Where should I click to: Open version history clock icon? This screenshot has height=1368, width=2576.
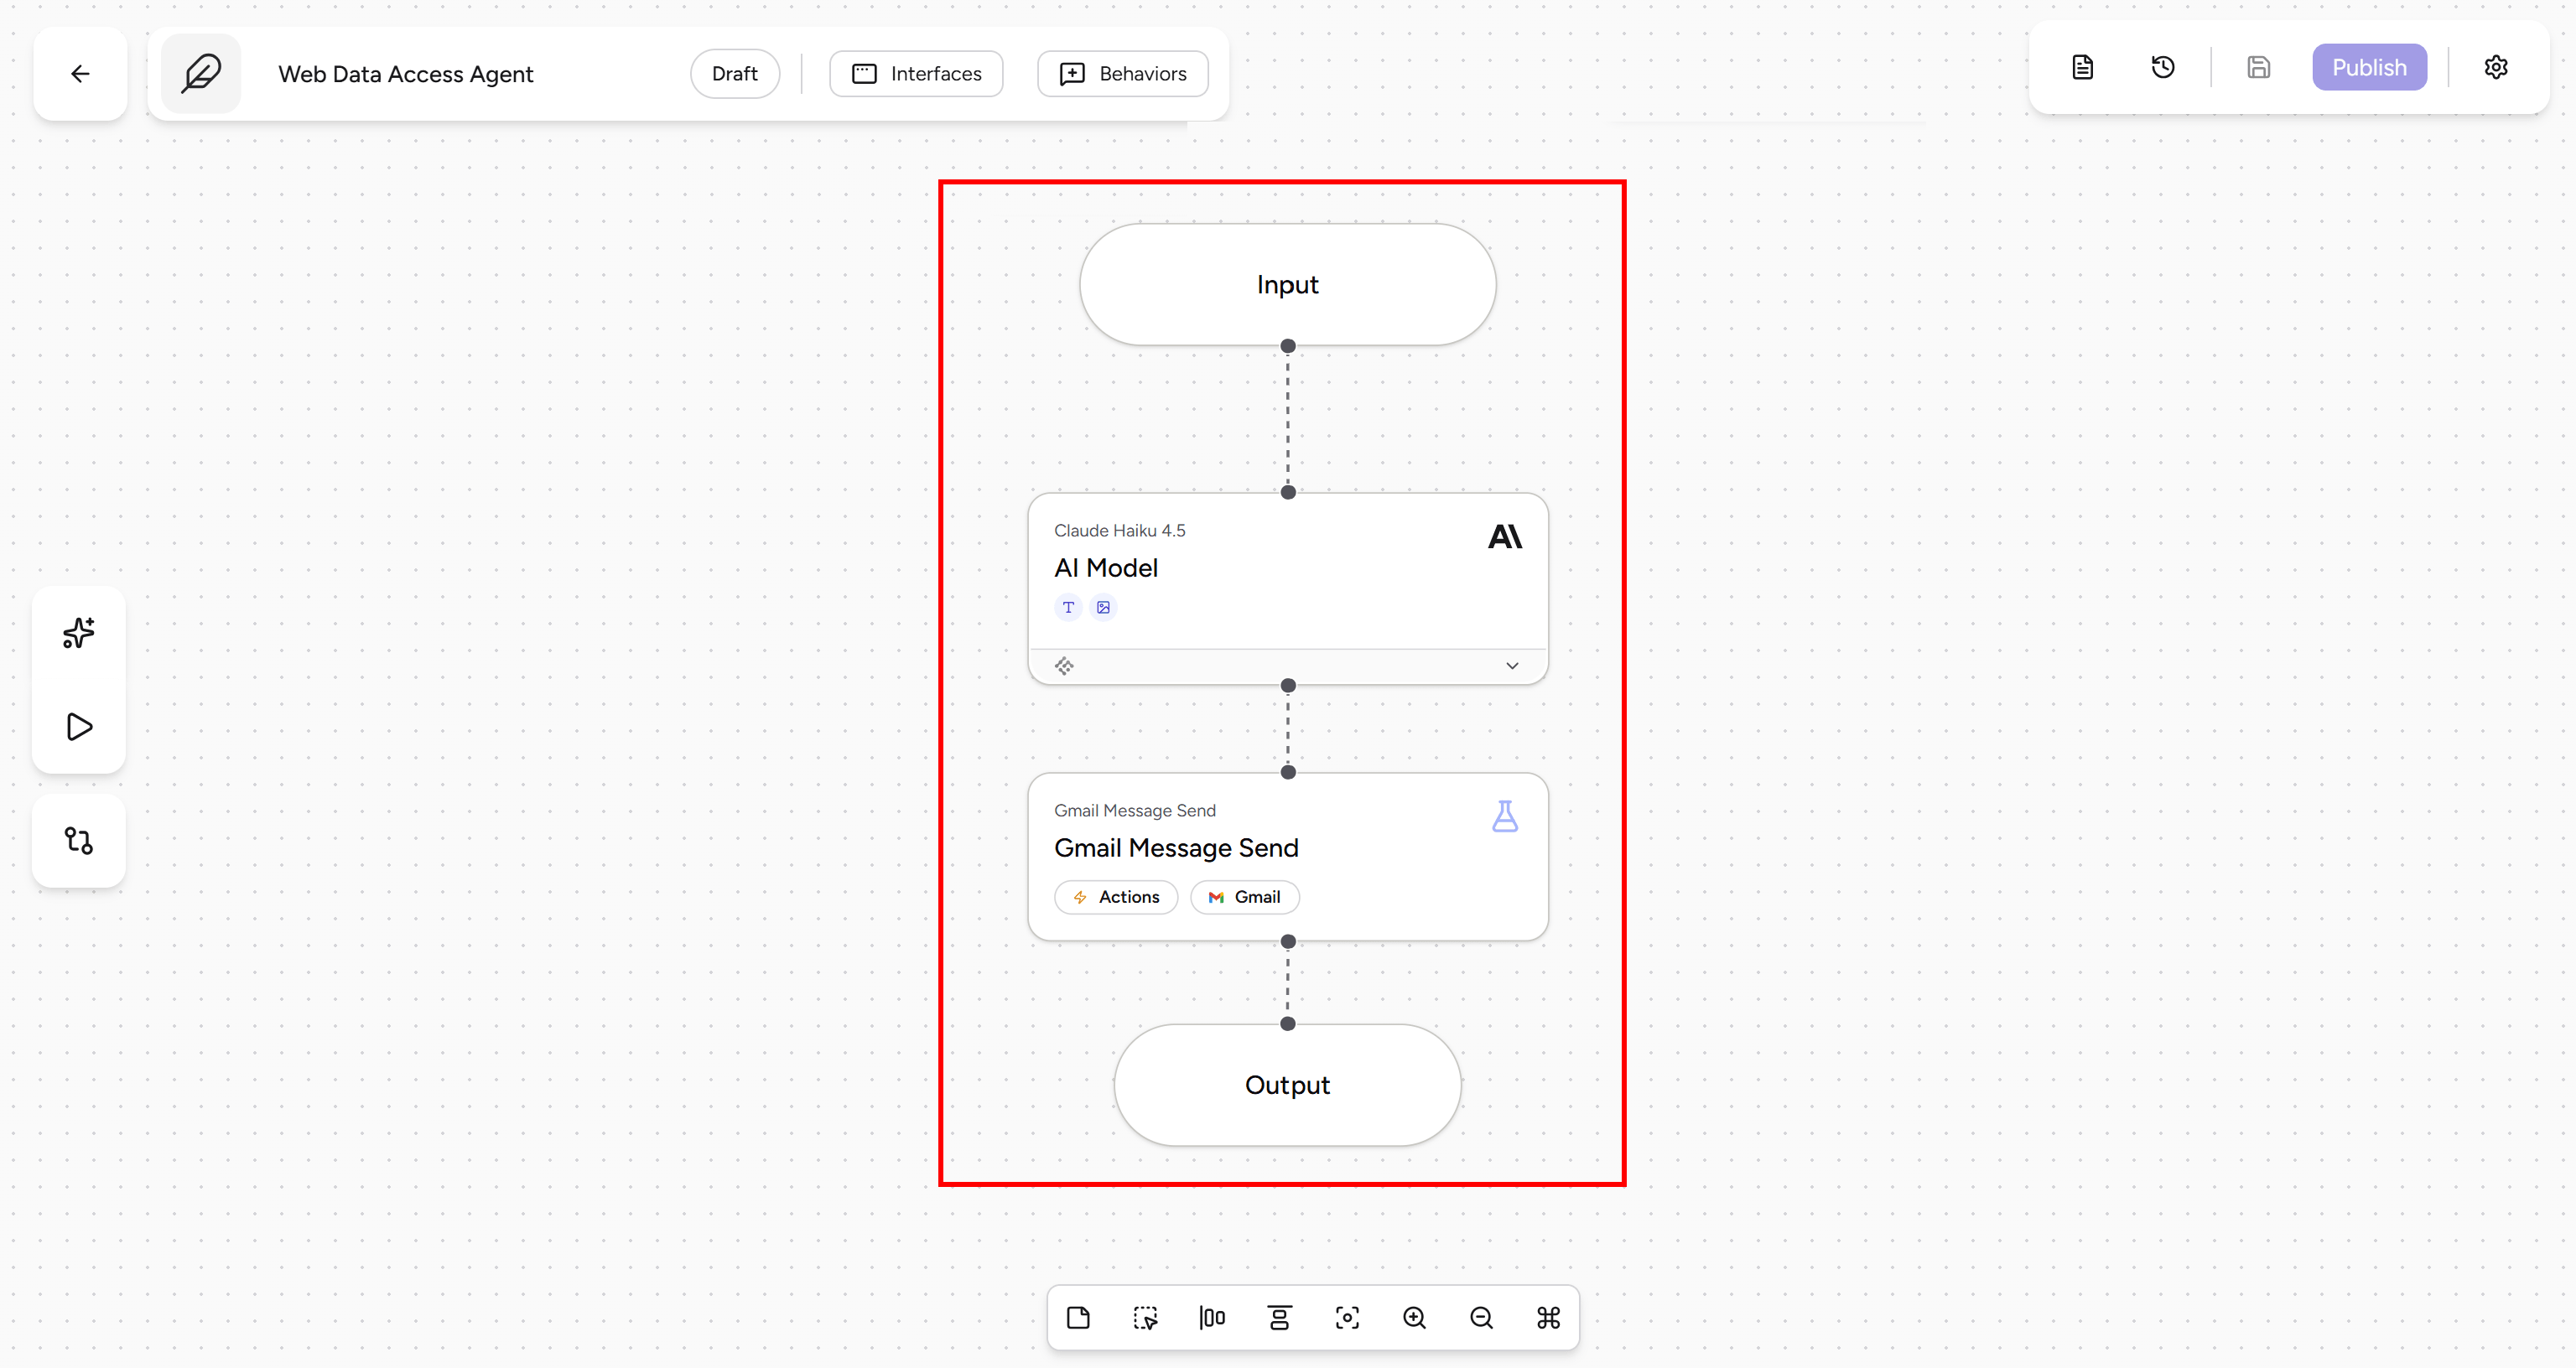(x=2163, y=68)
